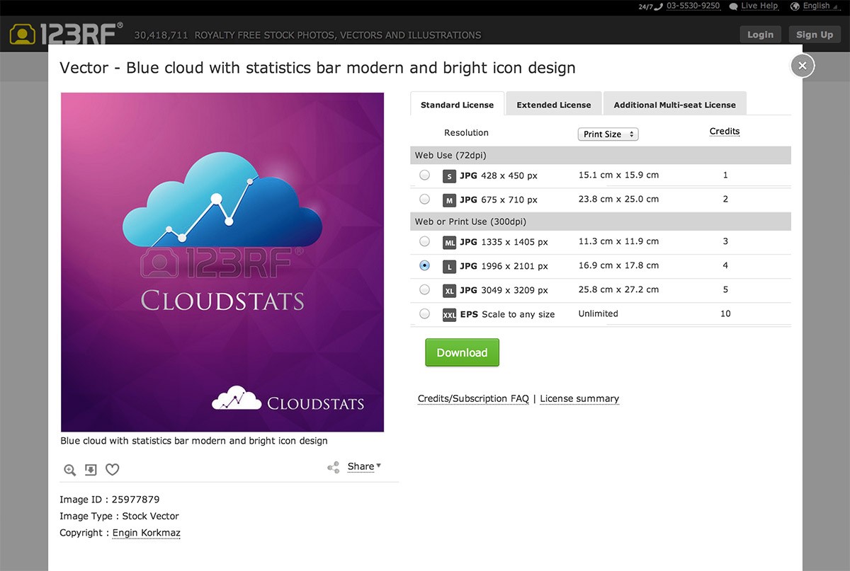Switch to the Extended License tab
The image size is (850, 571).
[553, 105]
